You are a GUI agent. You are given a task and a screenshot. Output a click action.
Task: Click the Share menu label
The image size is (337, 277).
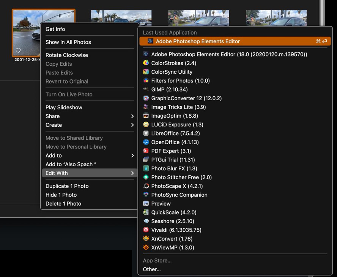tap(53, 116)
